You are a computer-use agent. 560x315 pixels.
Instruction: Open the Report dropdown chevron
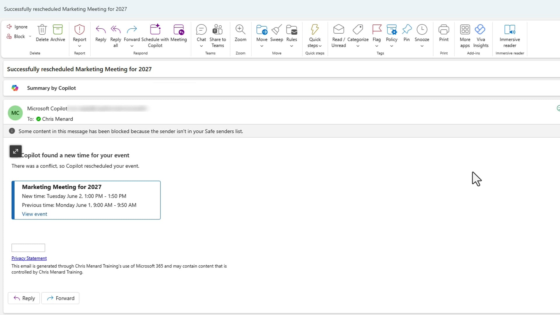[x=79, y=46]
